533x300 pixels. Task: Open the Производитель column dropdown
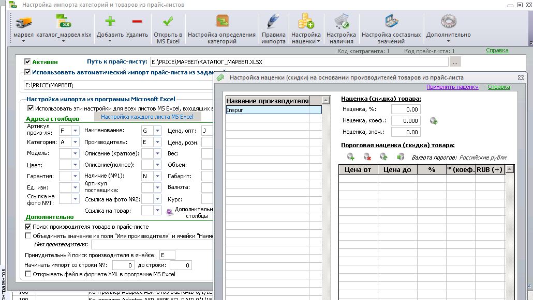coord(157,142)
